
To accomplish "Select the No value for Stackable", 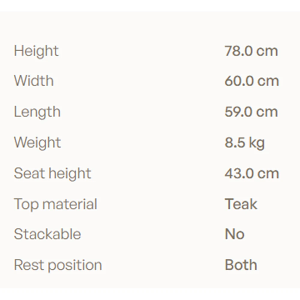I will (235, 234).
